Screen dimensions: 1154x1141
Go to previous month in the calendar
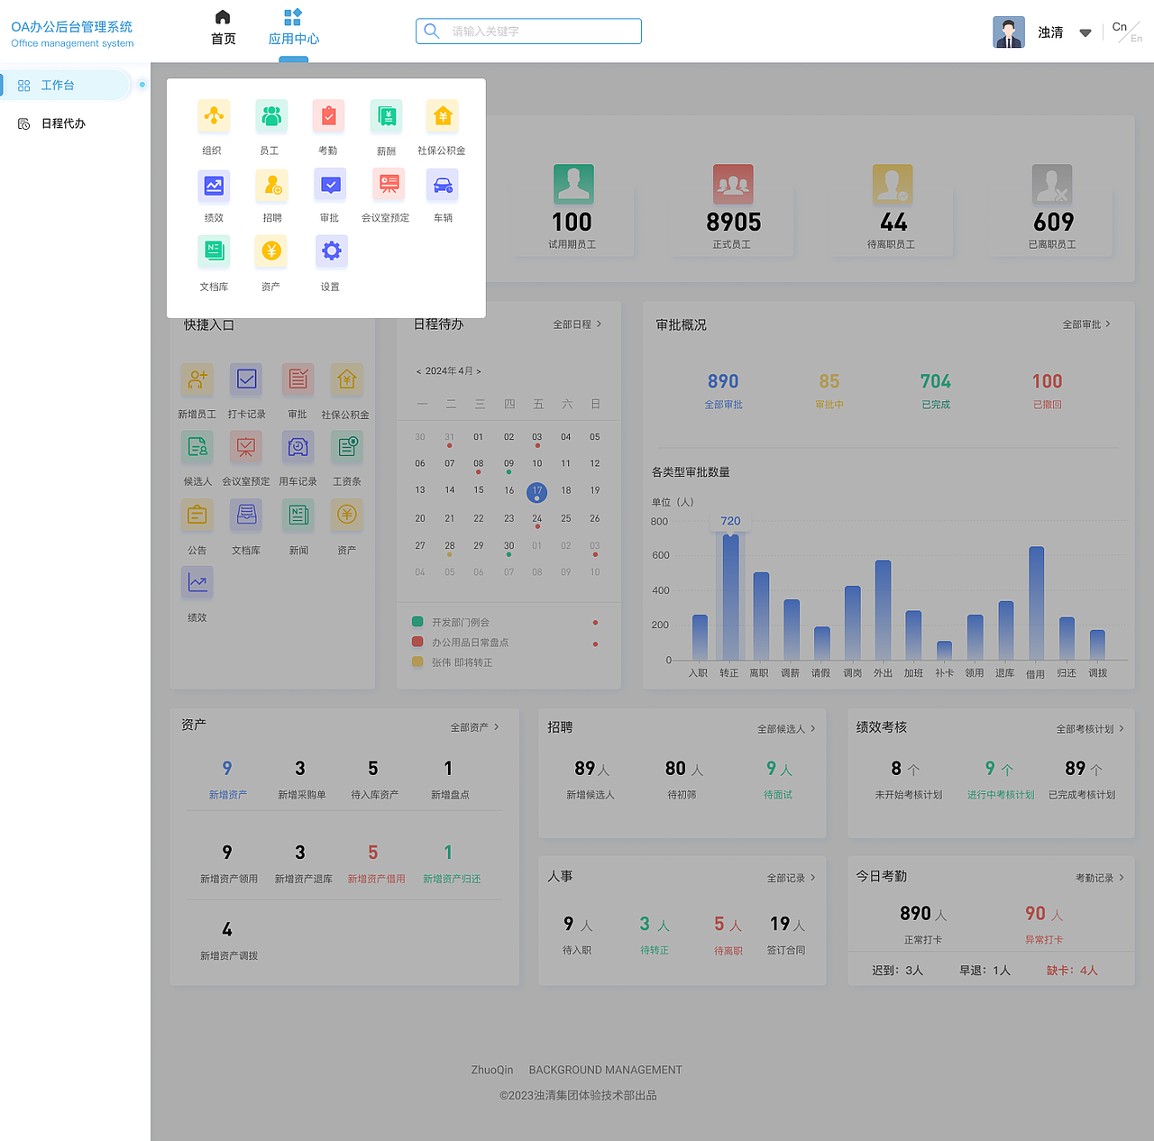click(x=418, y=371)
